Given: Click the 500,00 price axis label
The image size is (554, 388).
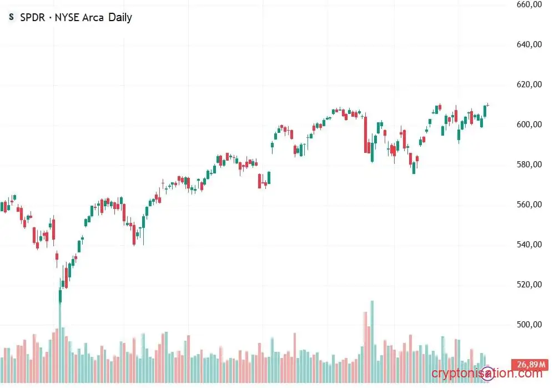Looking at the screenshot, I should pos(529,324).
